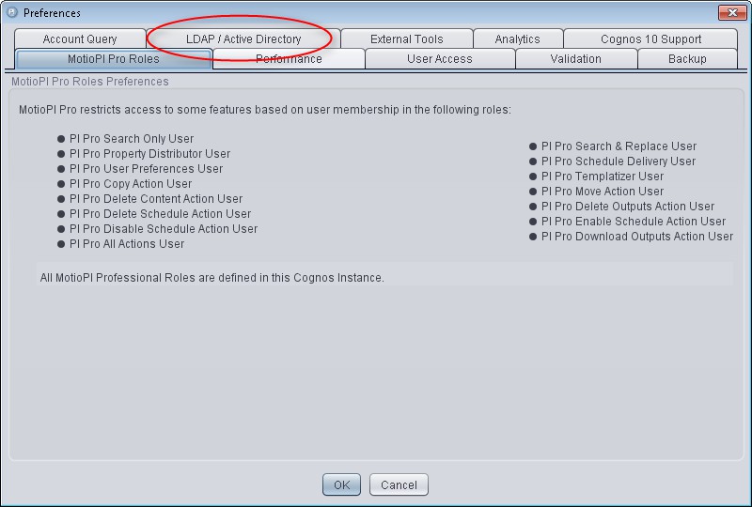Click the Cancel button
Screen dimensions: 752x507
(x=399, y=485)
